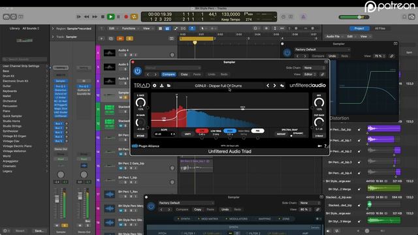This screenshot has height=235, width=418.
Task: Click Compare in the Triad window
Action: [169, 74]
